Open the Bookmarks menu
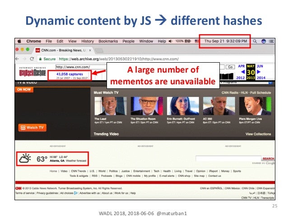288x216 pixels. tap(108, 41)
